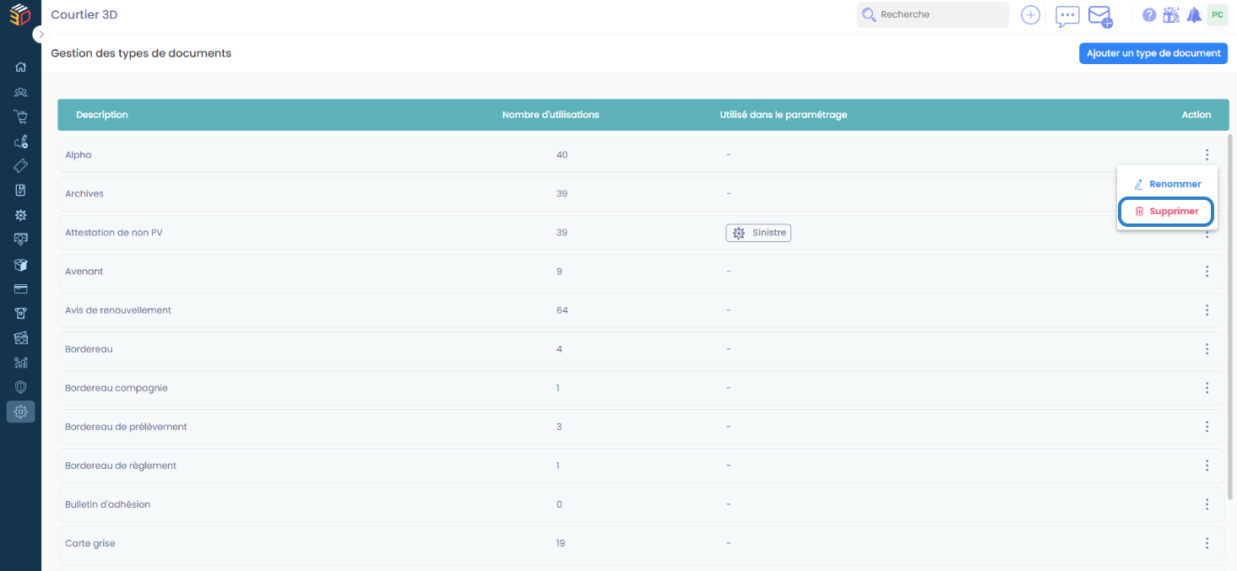Select the Bulletin d'adhésion row text
The height and width of the screenshot is (571, 1237).
108,504
